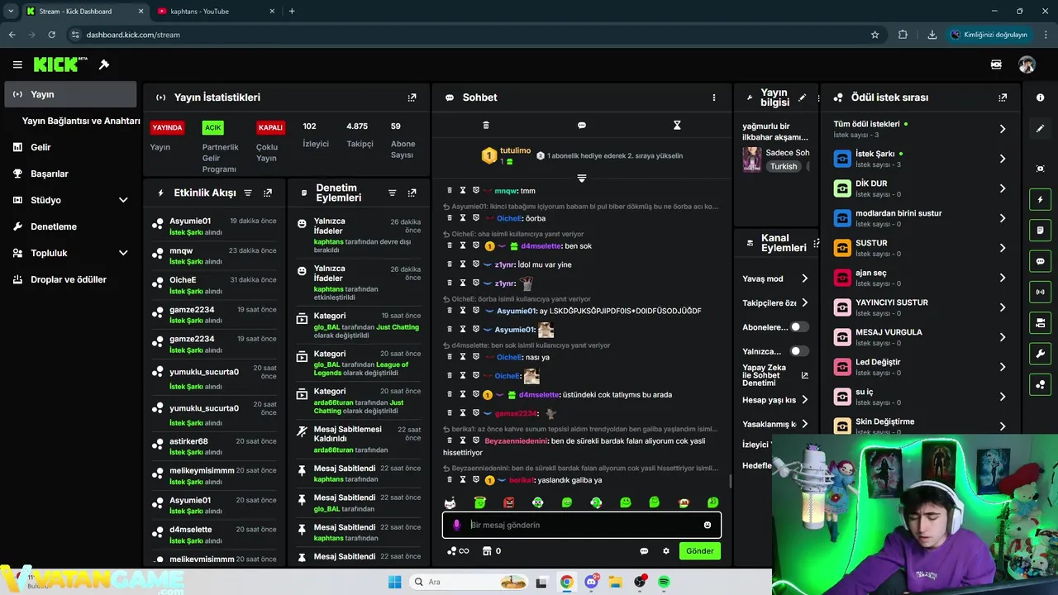Screen dimensions: 1058x595
Task: Click the lightning bolt widget in right sidebar
Action: [1040, 199]
